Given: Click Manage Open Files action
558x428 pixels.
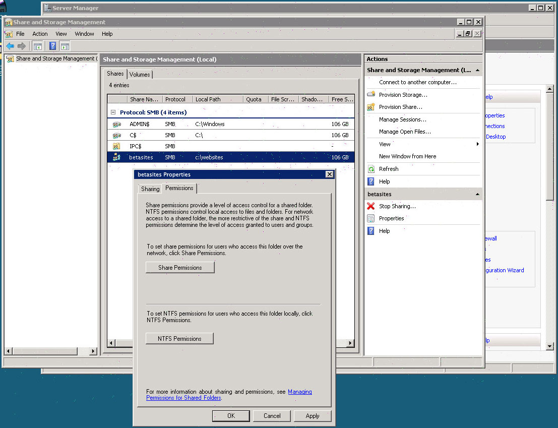Looking at the screenshot, I should pos(405,132).
